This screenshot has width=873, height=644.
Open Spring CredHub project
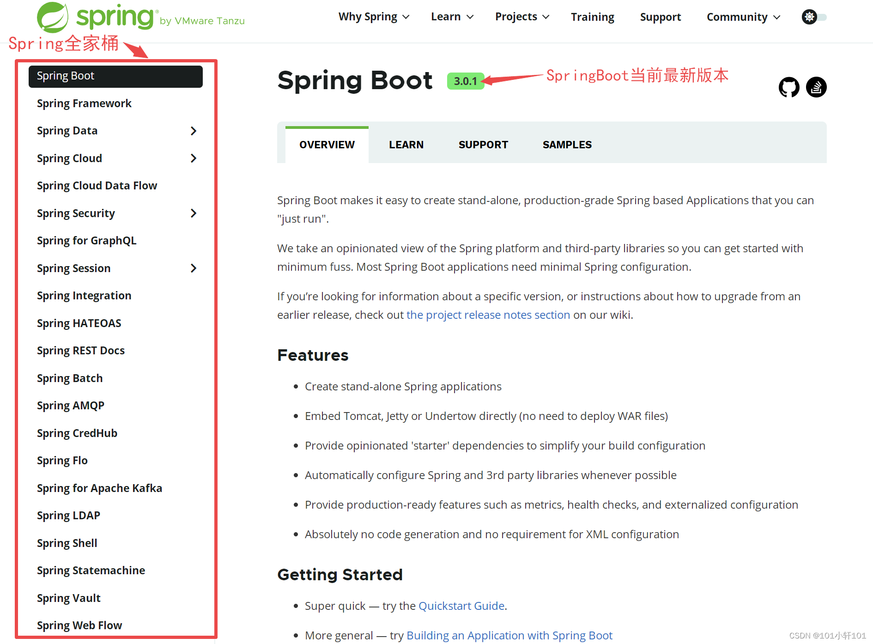[x=77, y=433]
